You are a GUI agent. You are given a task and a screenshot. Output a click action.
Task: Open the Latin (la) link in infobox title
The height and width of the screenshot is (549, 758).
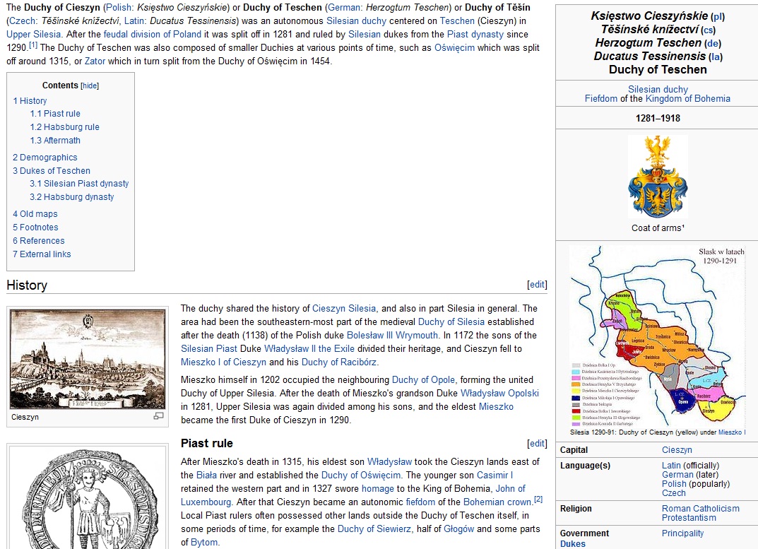(x=716, y=57)
